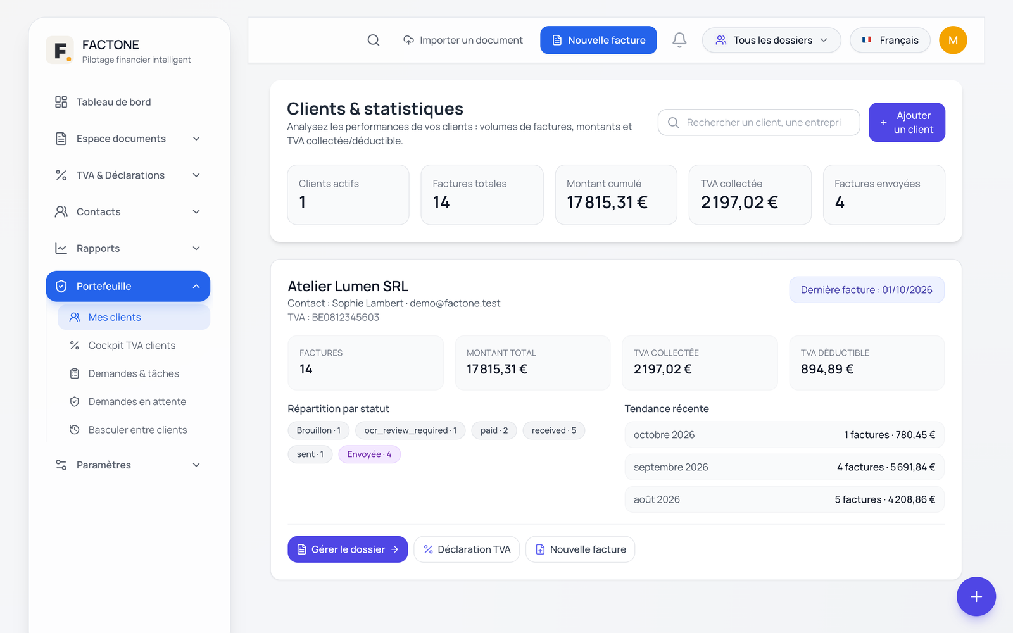This screenshot has height=633, width=1013.
Task: Go to Cockpit TVA clients
Action: [x=134, y=346]
